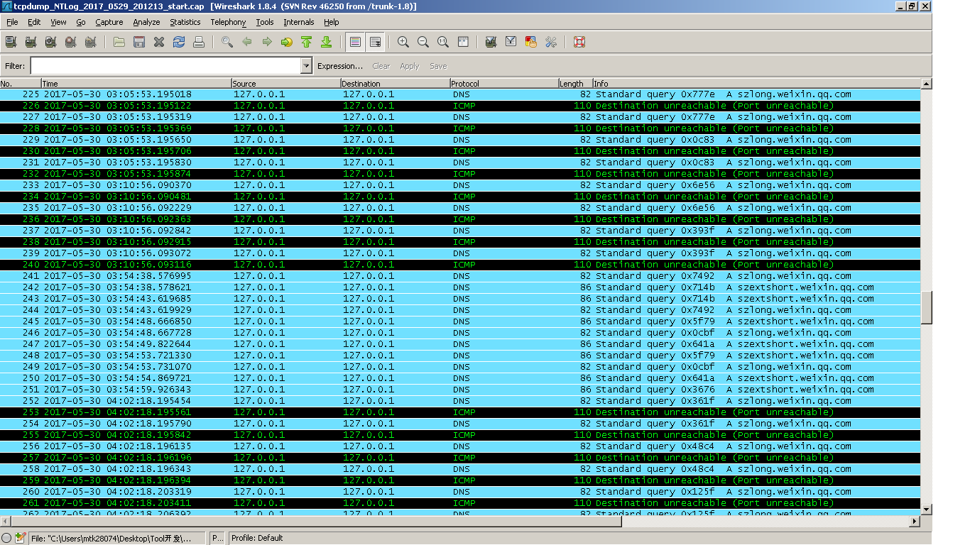This screenshot has width=970, height=545.
Task: Sort by the Protocol column header
Action: click(x=504, y=84)
